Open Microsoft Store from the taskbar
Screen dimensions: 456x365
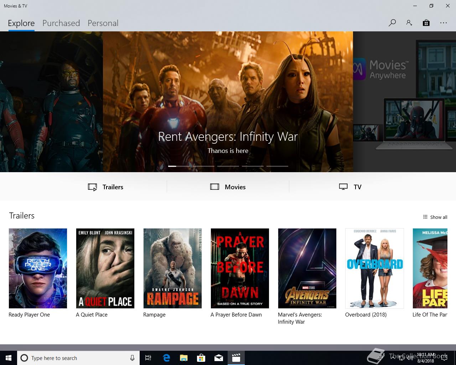click(x=201, y=358)
